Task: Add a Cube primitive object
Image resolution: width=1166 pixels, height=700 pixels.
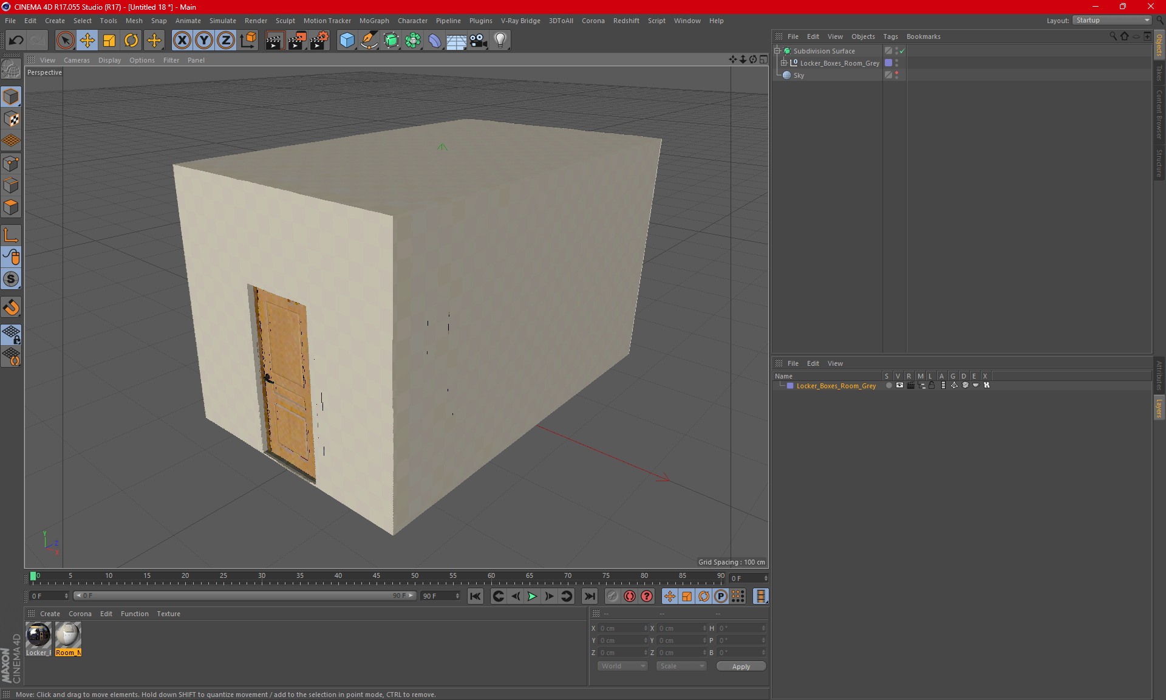Action: pos(347,41)
